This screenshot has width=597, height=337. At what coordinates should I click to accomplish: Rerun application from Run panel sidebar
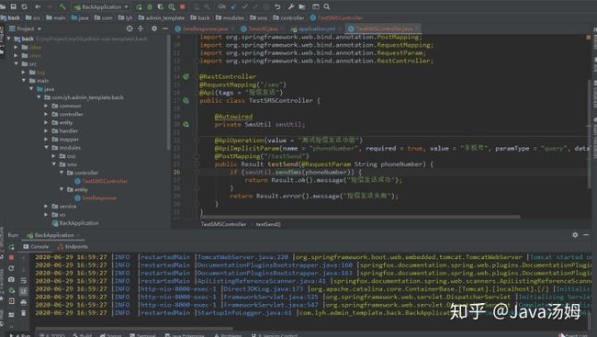pyautogui.click(x=11, y=247)
